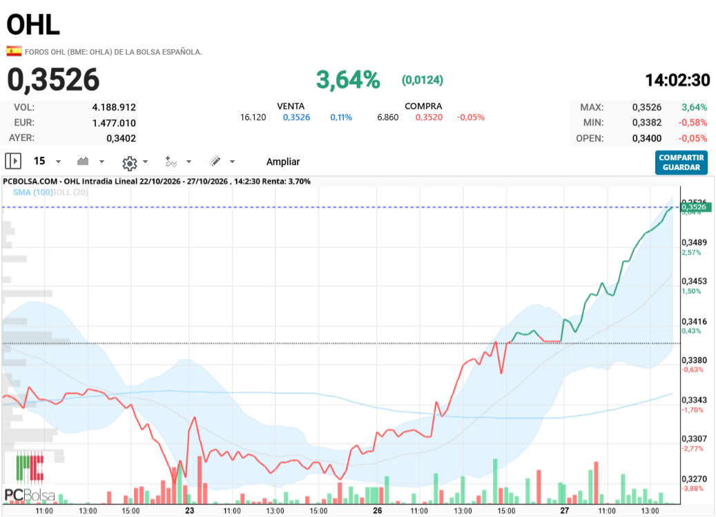Click the area chart type icon
This screenshot has height=517, width=716.
coord(83,161)
